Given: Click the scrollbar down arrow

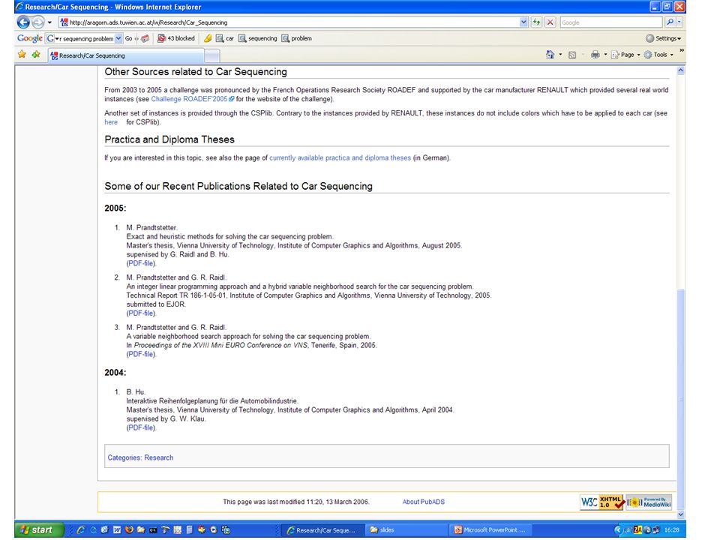Looking at the screenshot, I should (681, 514).
